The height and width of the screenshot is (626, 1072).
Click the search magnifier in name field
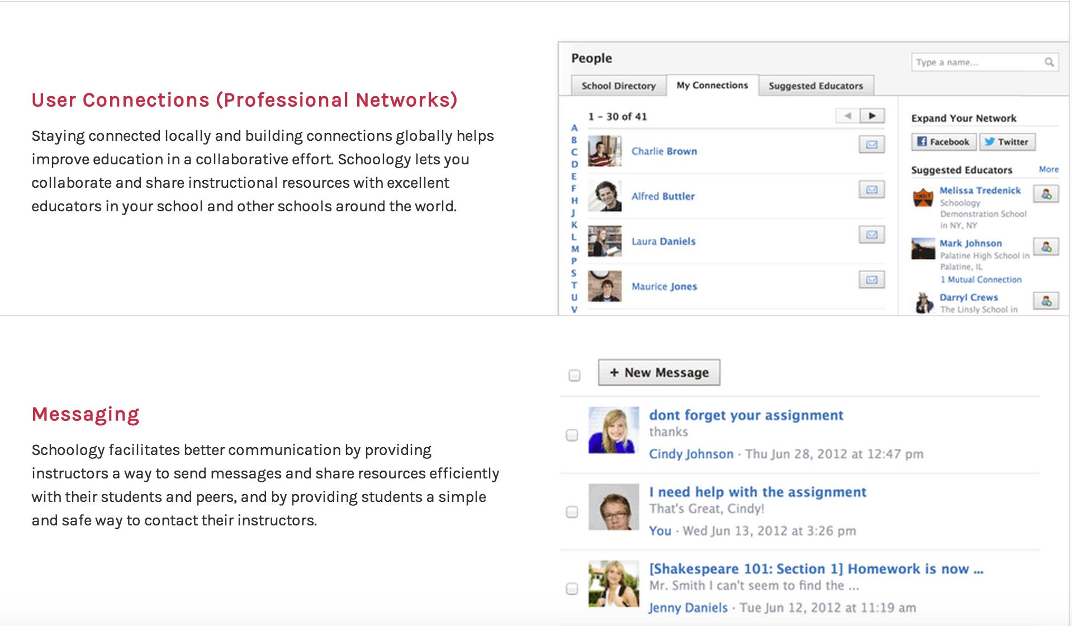tap(1049, 62)
